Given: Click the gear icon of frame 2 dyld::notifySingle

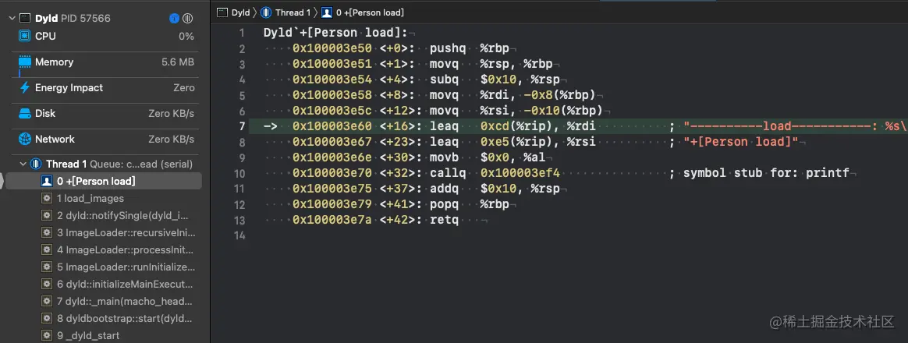Looking at the screenshot, I should point(46,216).
